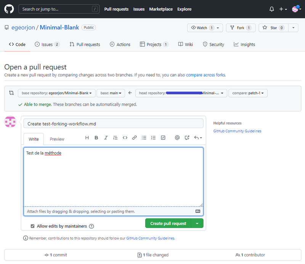Insert a code snippet
305x264 pixels.
click(125, 138)
